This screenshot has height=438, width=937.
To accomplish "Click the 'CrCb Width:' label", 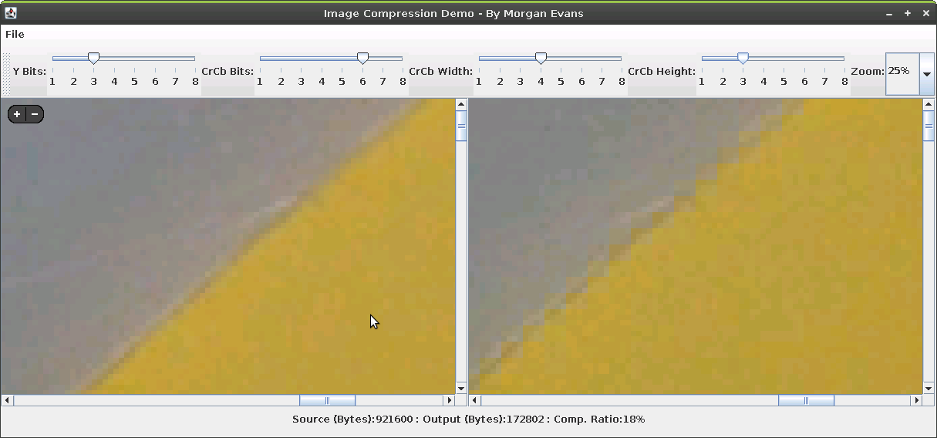I will [441, 71].
